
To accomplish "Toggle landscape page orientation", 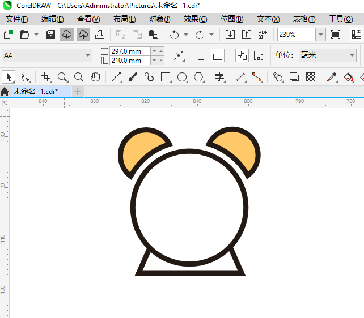I will tap(218, 55).
